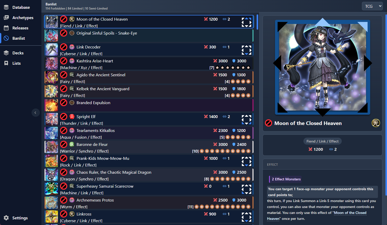Select the Link Decoder card name
The height and width of the screenshot is (225, 387).
[x=88, y=47]
